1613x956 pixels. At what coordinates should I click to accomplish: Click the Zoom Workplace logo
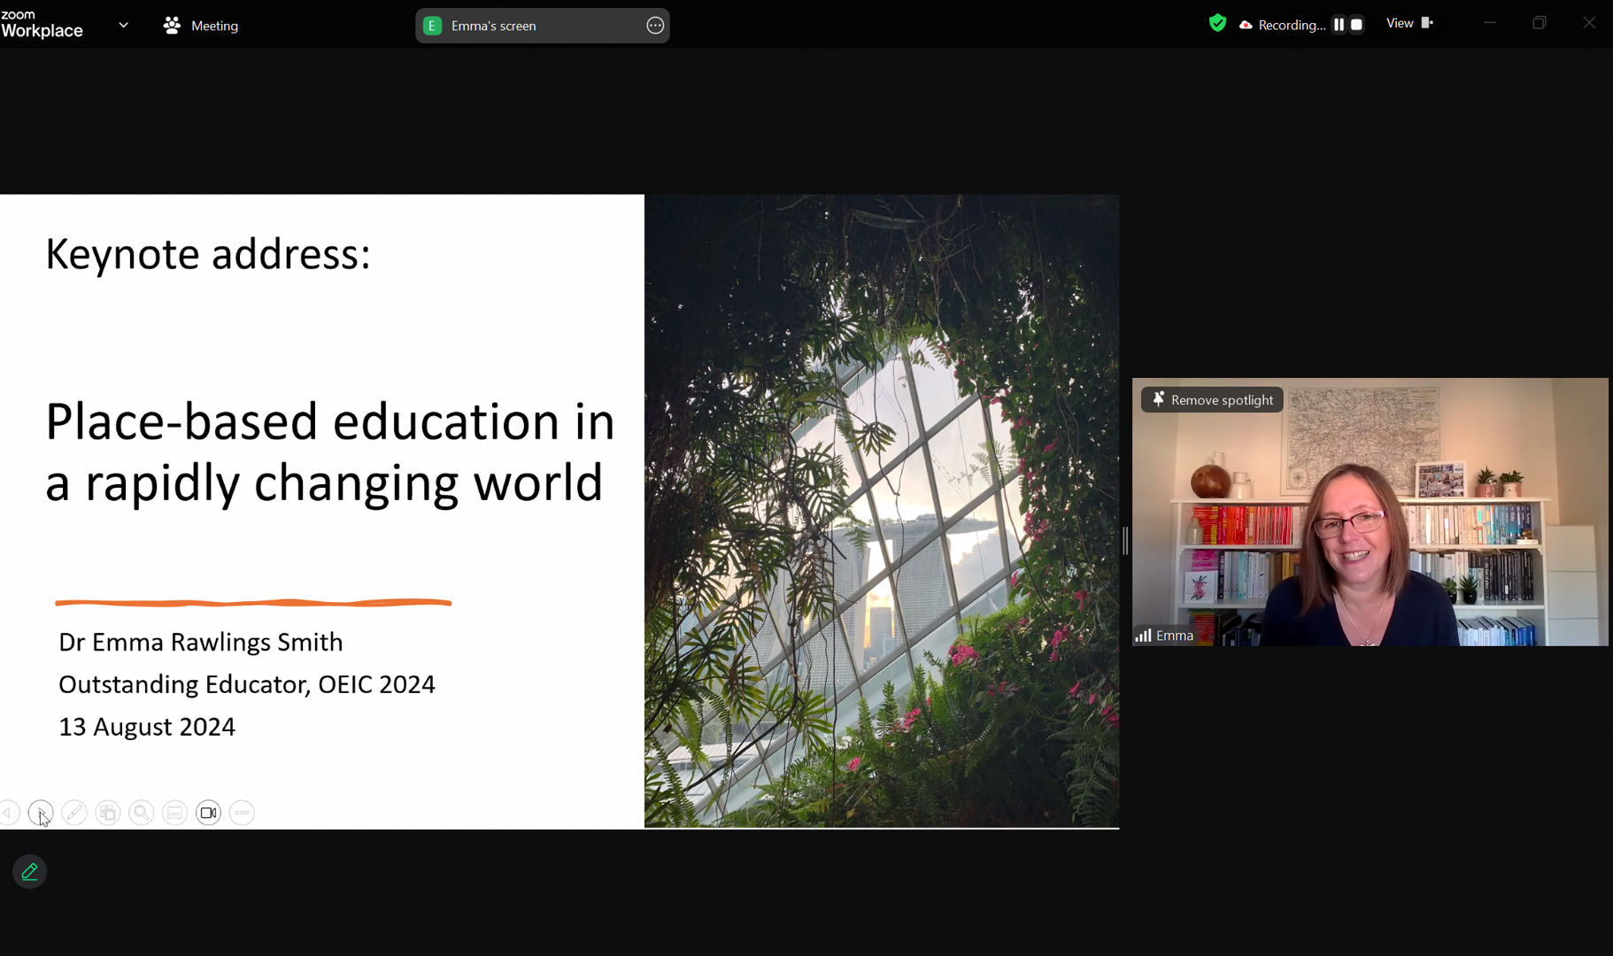pos(42,25)
